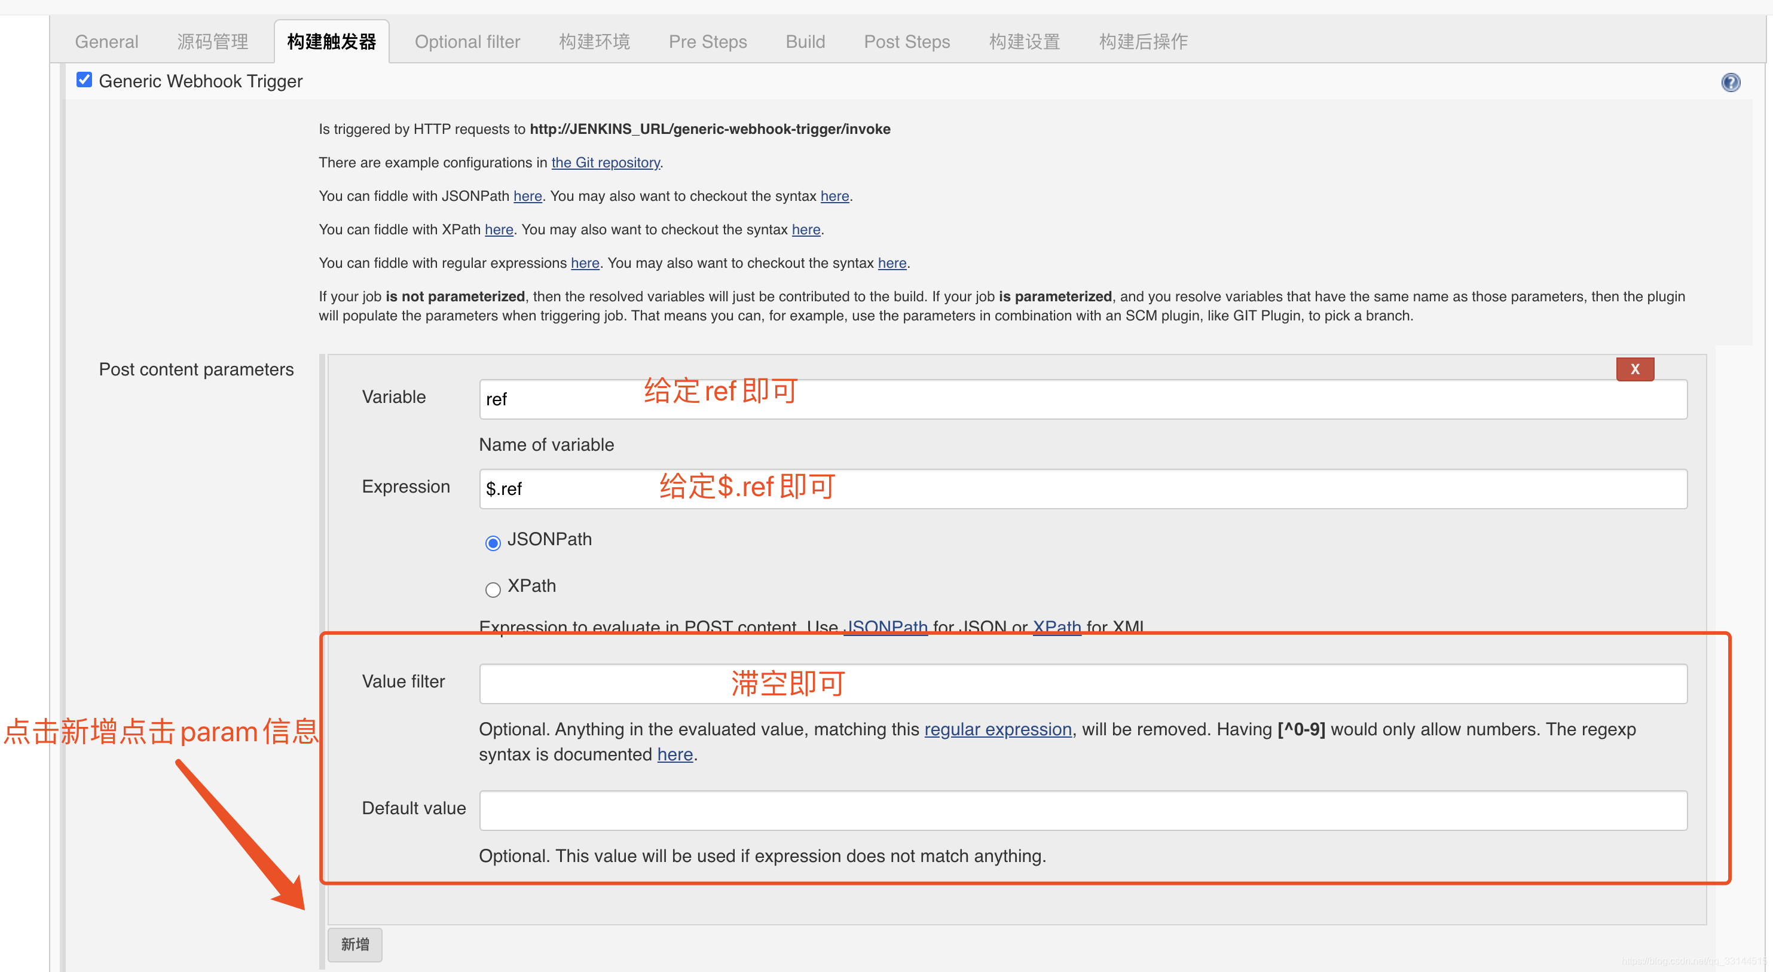Open the regexp syntax 'here' link
The image size is (1773, 972).
coord(674,754)
